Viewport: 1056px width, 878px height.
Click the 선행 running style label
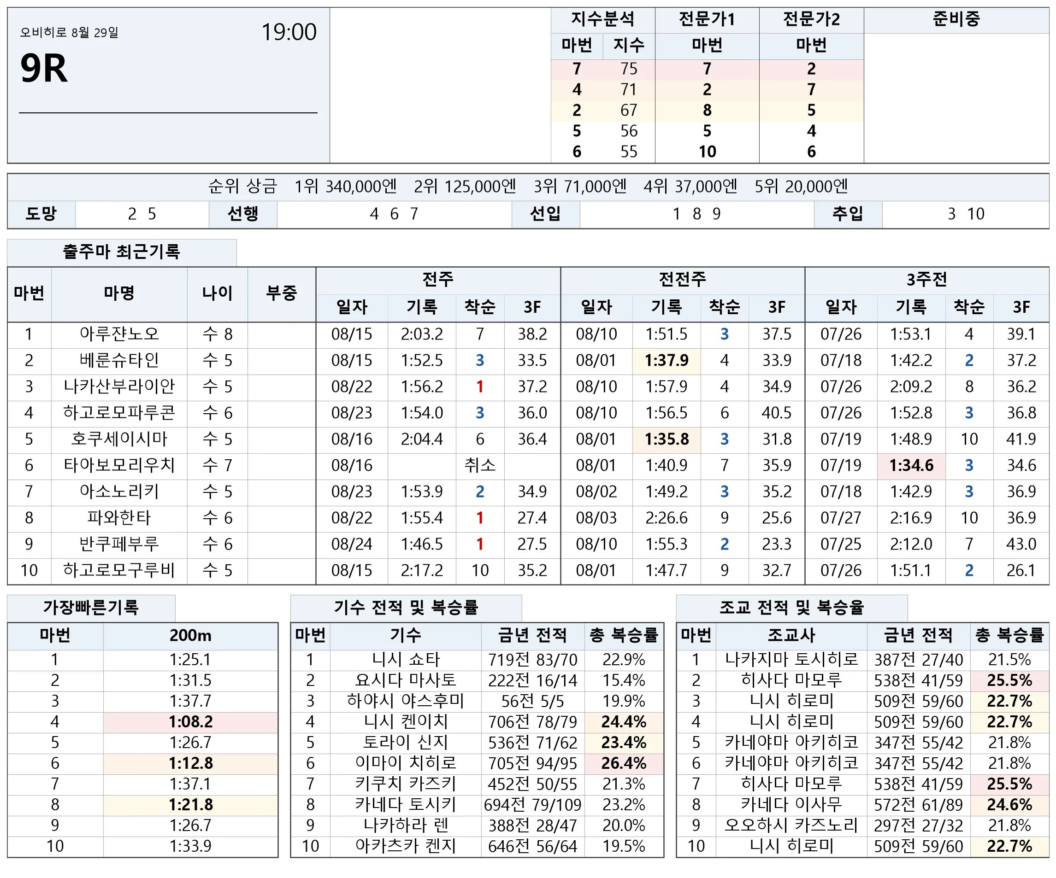243,214
